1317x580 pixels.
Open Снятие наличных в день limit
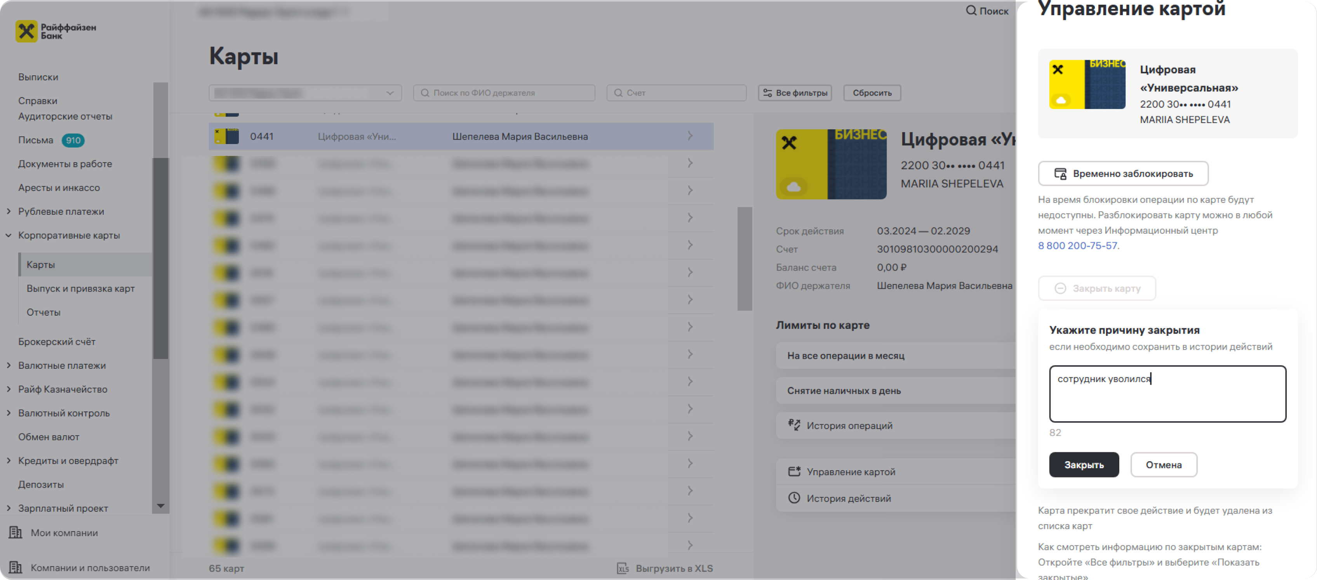click(x=896, y=391)
